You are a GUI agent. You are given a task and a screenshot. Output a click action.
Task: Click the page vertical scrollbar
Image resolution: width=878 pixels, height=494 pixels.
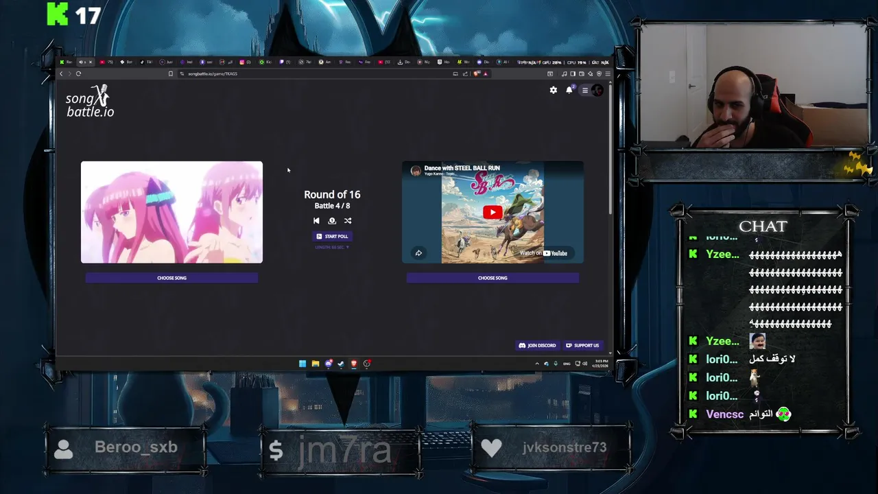610,151
